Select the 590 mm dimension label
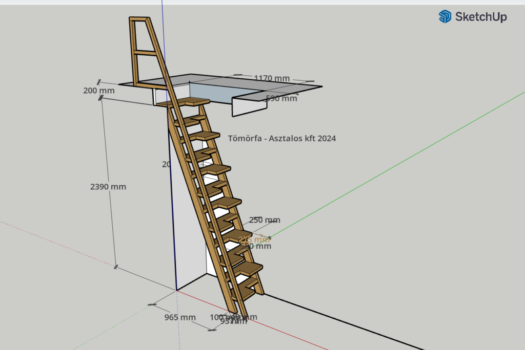525x350 pixels. (x=281, y=98)
